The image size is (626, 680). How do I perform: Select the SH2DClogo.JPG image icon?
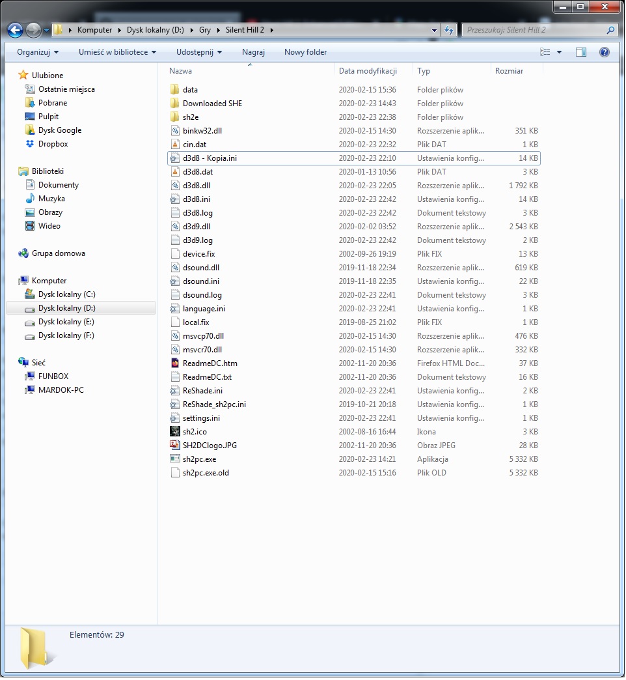[175, 446]
